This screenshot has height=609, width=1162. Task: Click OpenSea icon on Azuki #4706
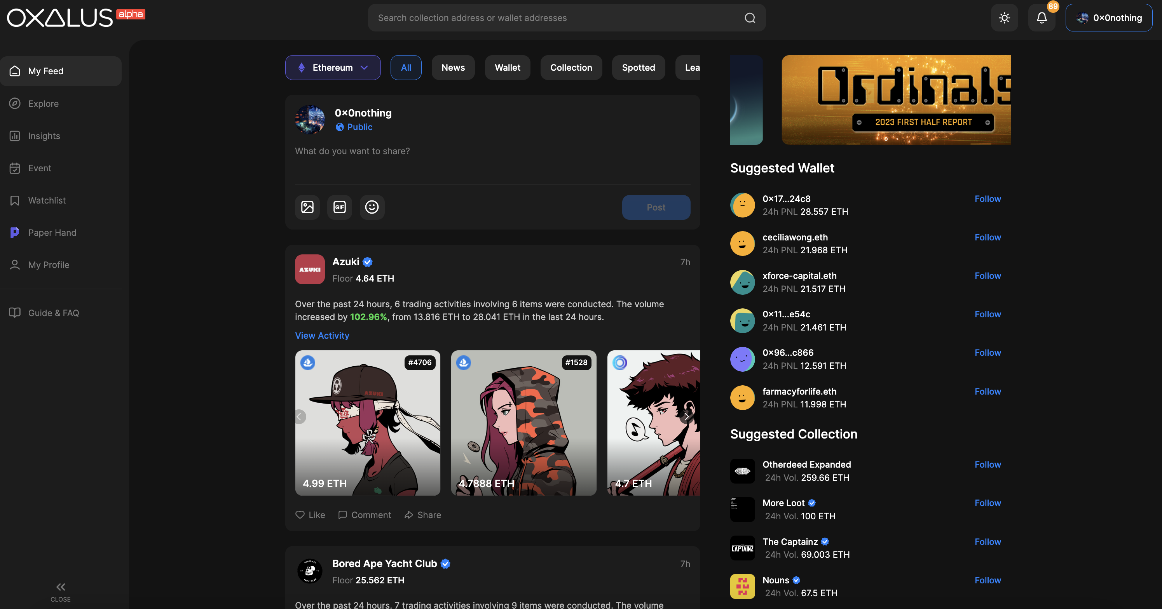308,363
